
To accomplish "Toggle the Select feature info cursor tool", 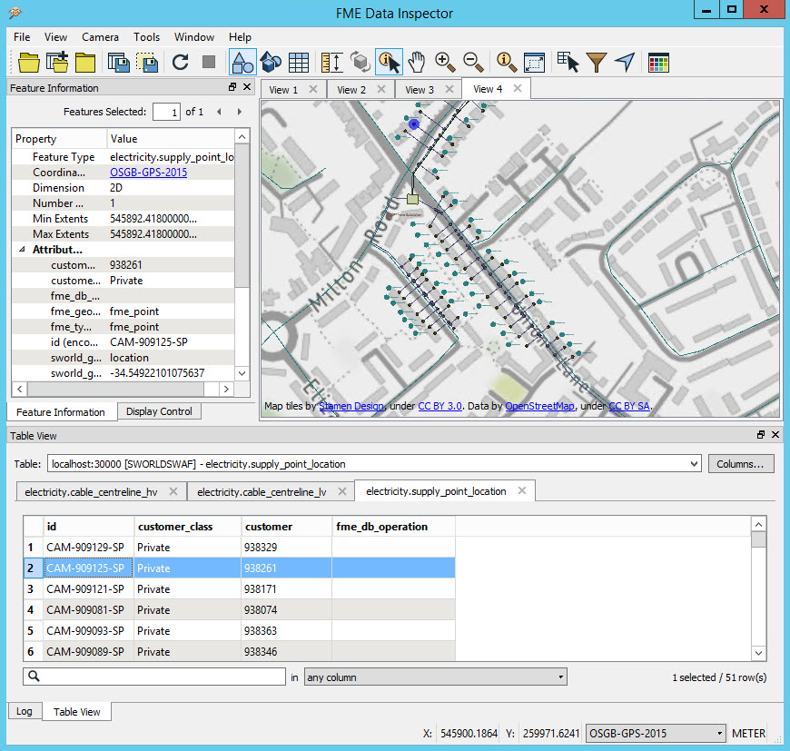I will pos(389,63).
